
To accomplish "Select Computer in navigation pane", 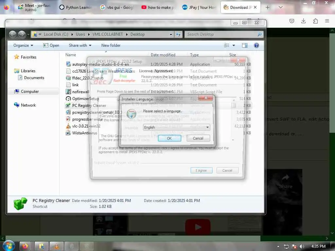I will click(30, 92).
